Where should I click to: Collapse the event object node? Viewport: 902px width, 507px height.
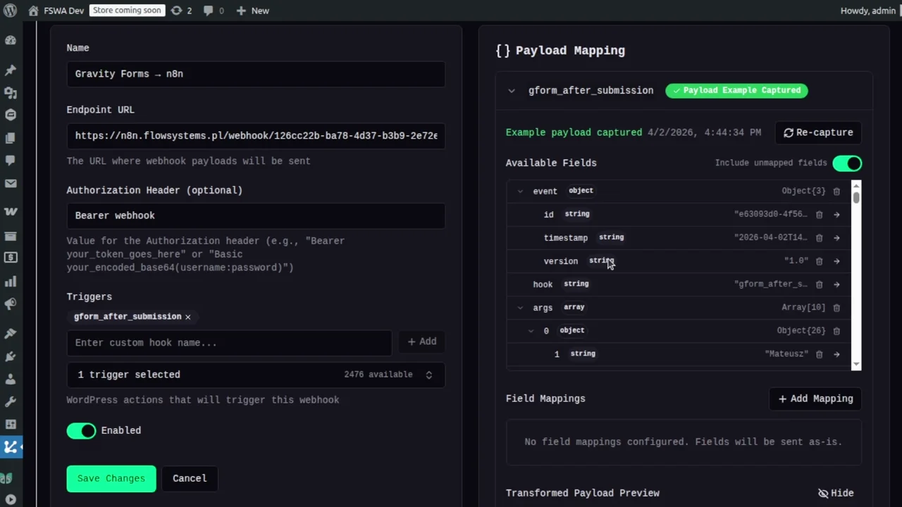(x=520, y=192)
